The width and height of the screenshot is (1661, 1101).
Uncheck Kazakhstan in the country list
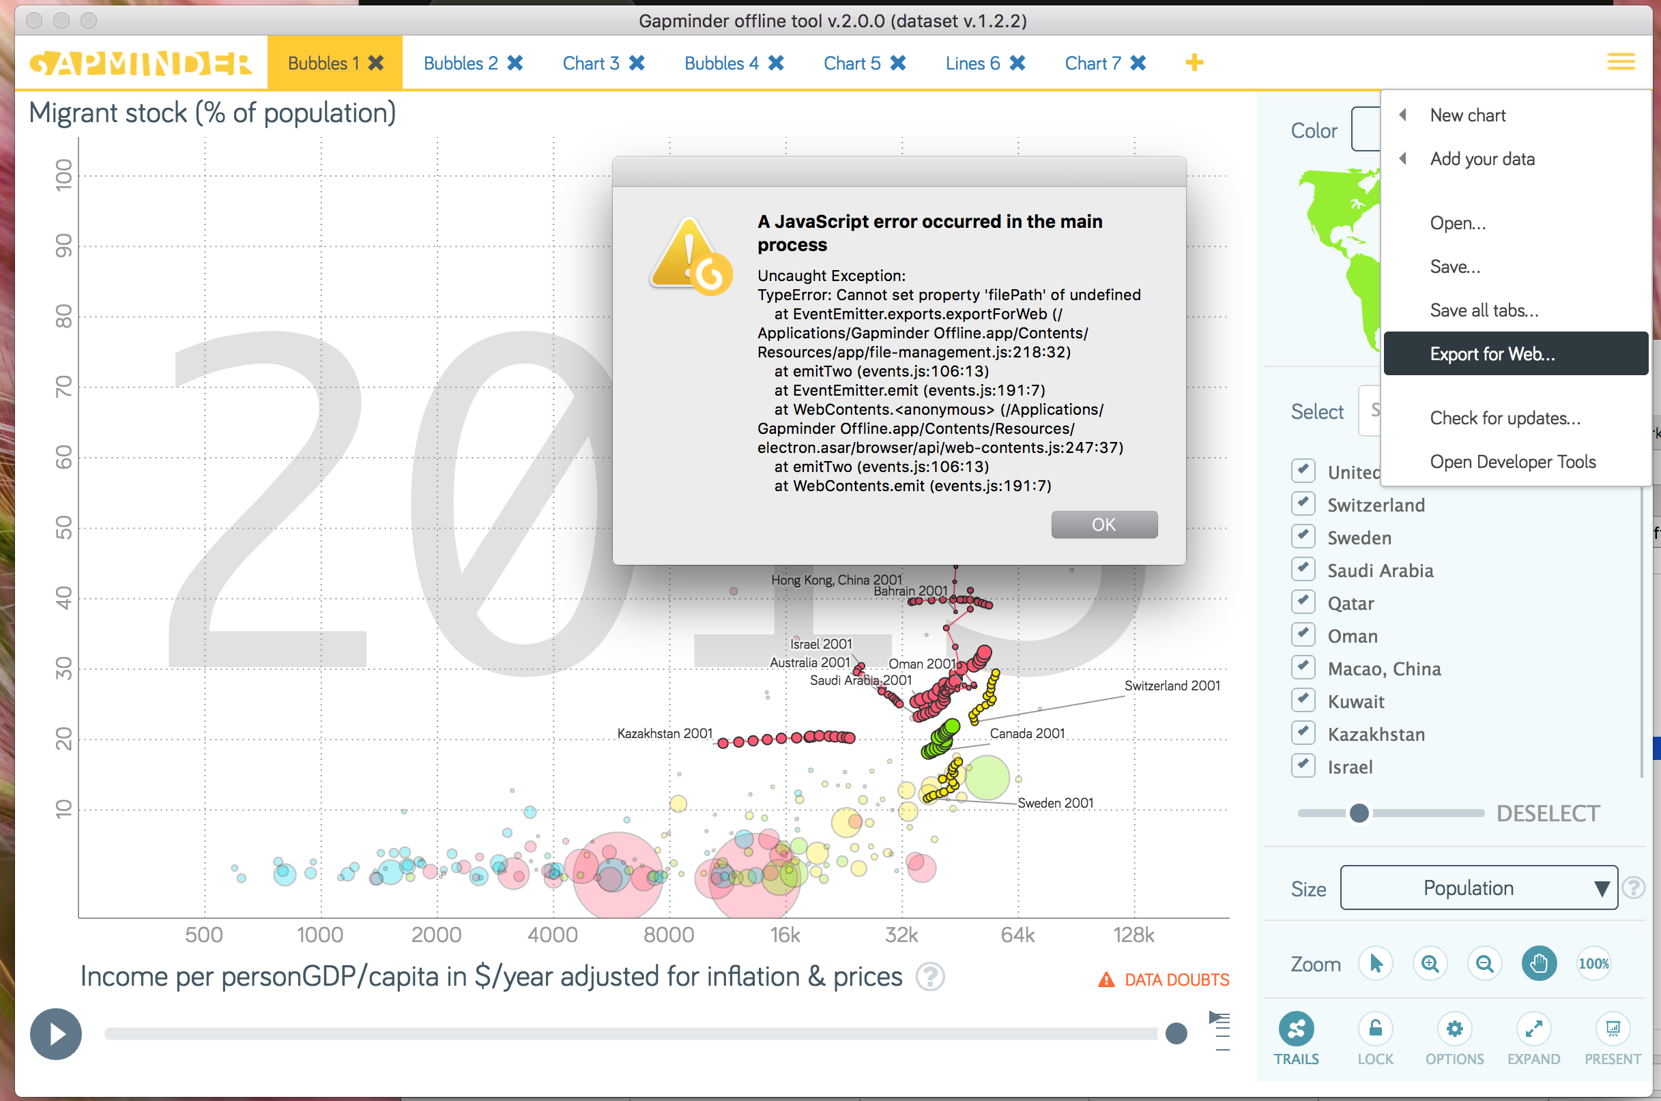(1303, 733)
